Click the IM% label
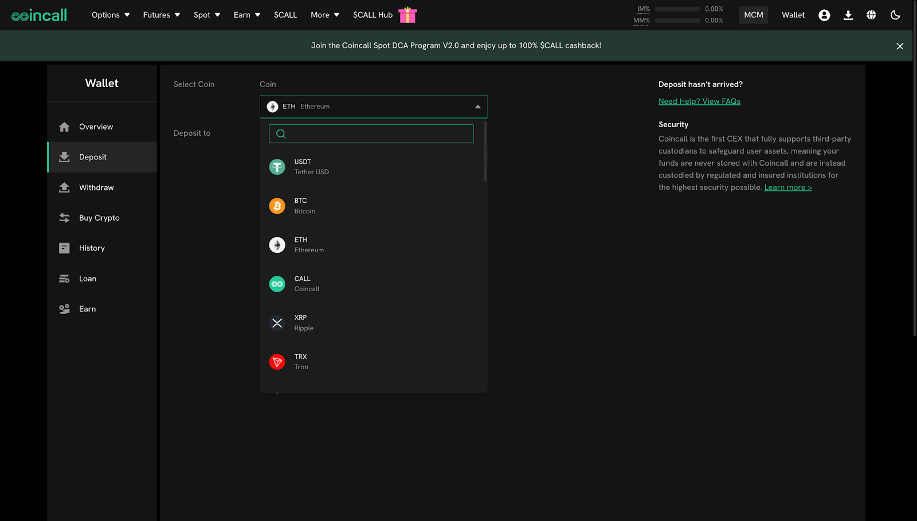 (x=644, y=9)
